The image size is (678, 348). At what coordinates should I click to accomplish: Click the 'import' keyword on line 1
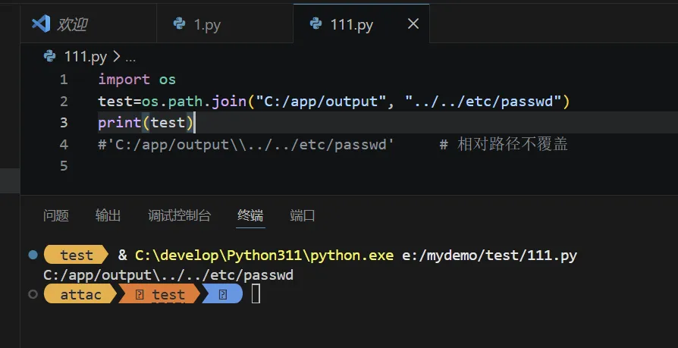coord(124,80)
